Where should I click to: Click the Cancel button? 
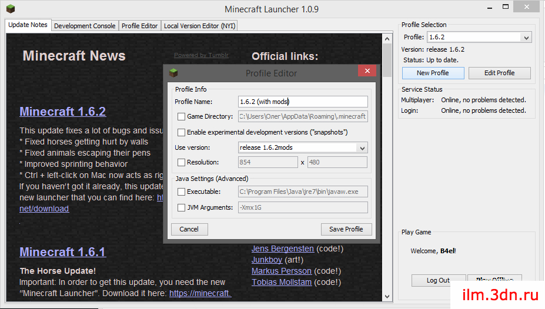[189, 229]
